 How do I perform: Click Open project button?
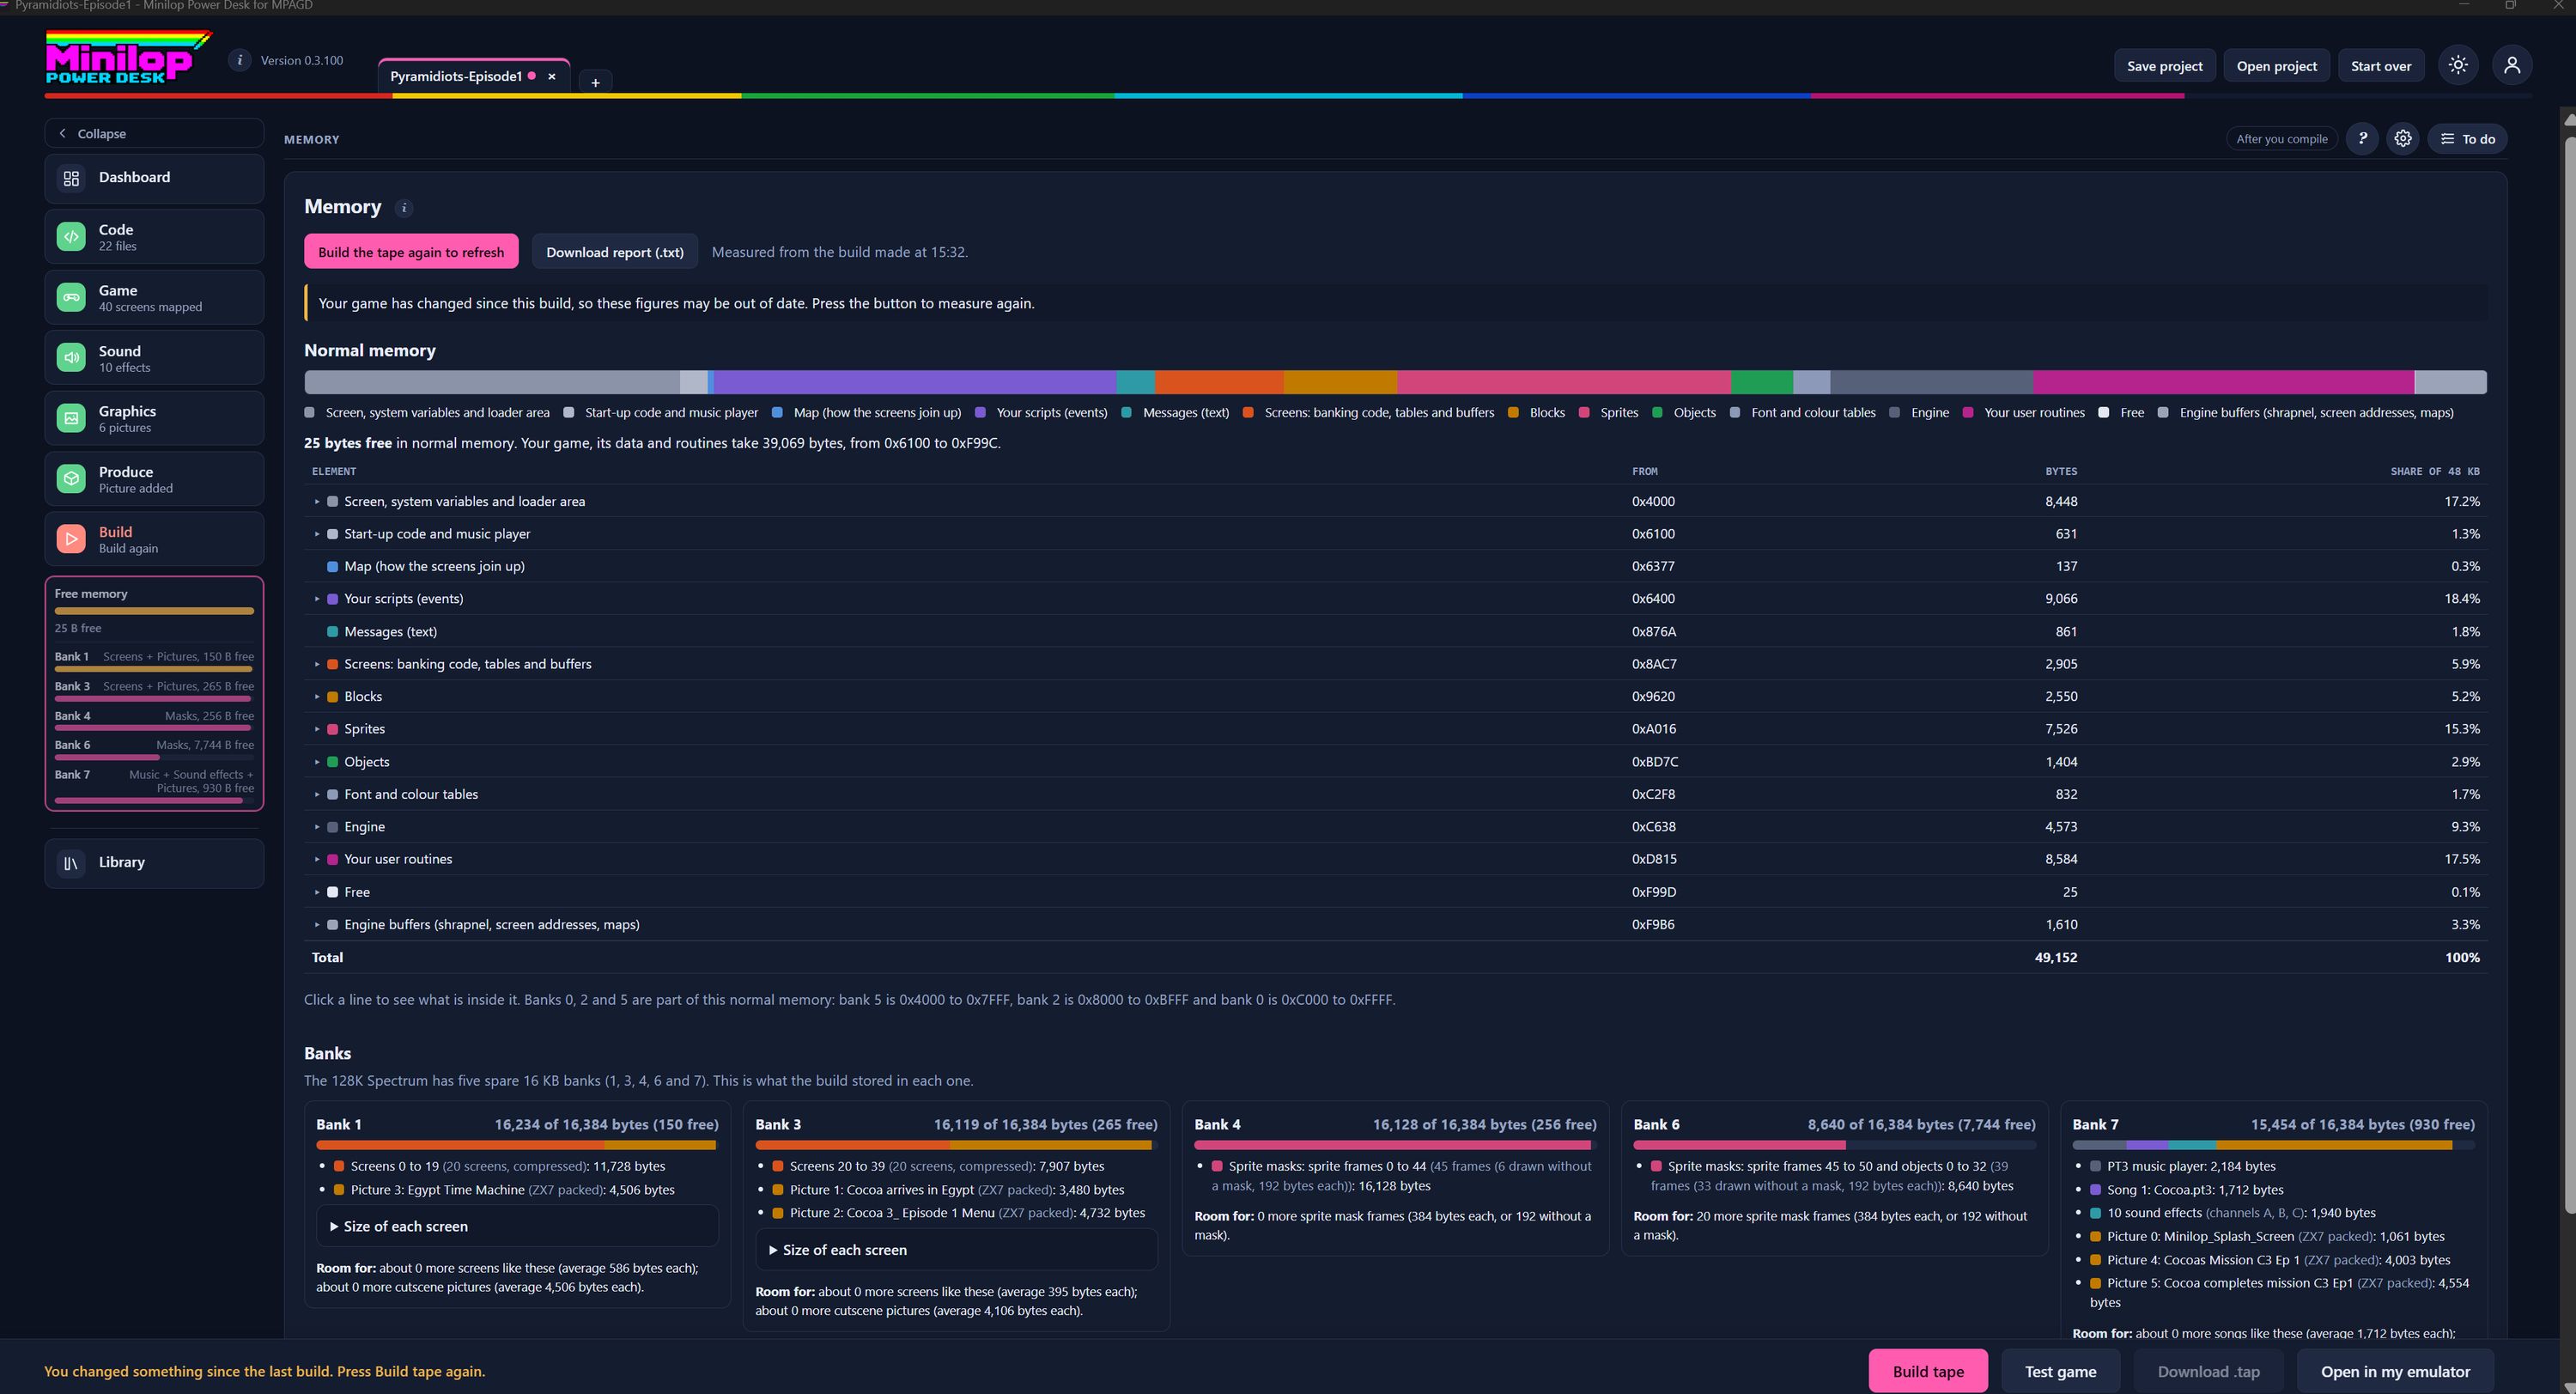coord(2276,66)
